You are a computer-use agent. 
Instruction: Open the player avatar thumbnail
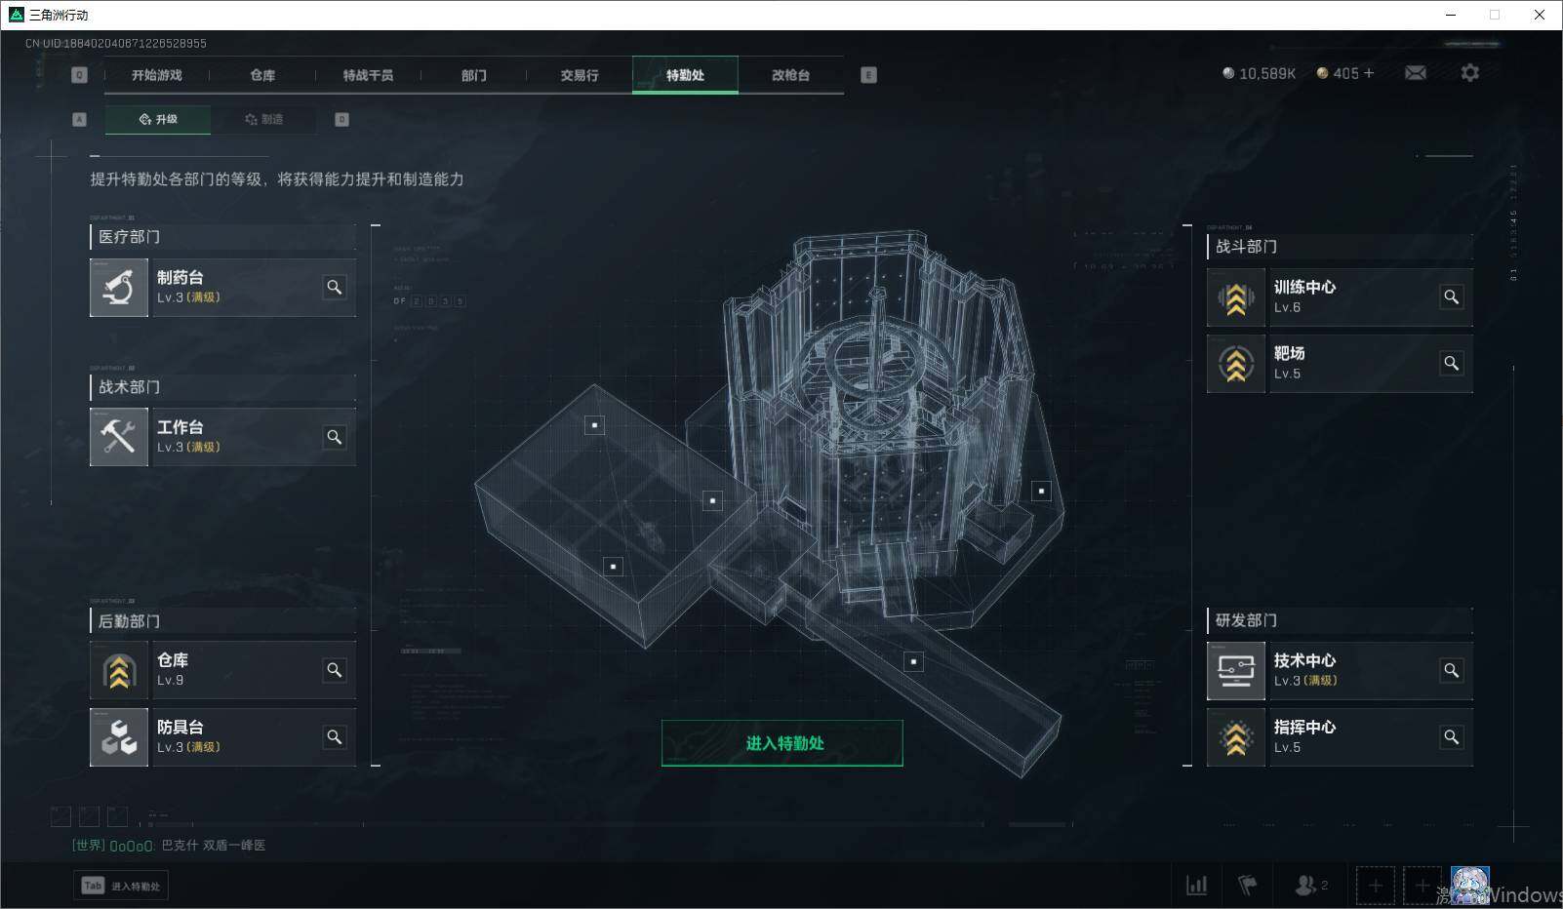click(1469, 886)
